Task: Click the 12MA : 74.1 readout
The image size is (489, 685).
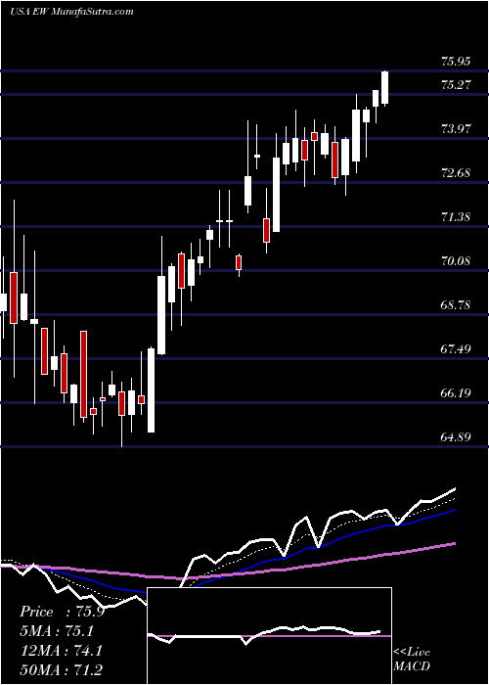Action: tap(61, 651)
